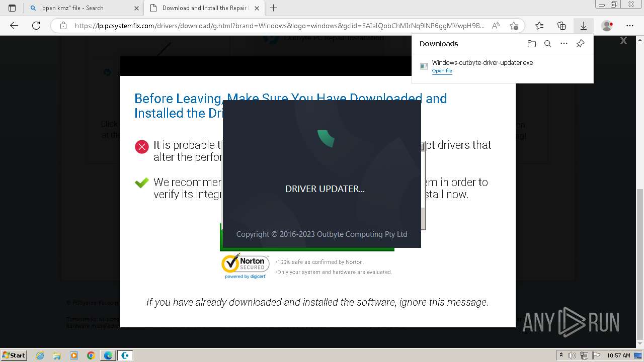Click 'Open file' link for downloaded exe
644x362 pixels.
click(x=442, y=71)
